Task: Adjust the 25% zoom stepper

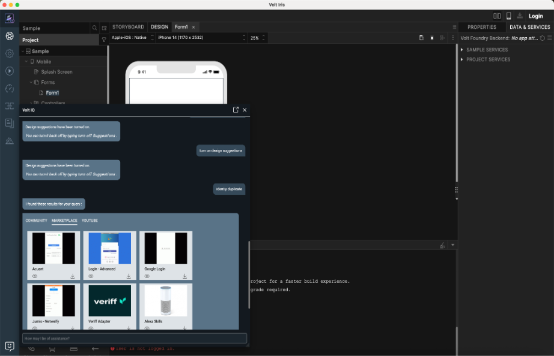Action: (264, 38)
